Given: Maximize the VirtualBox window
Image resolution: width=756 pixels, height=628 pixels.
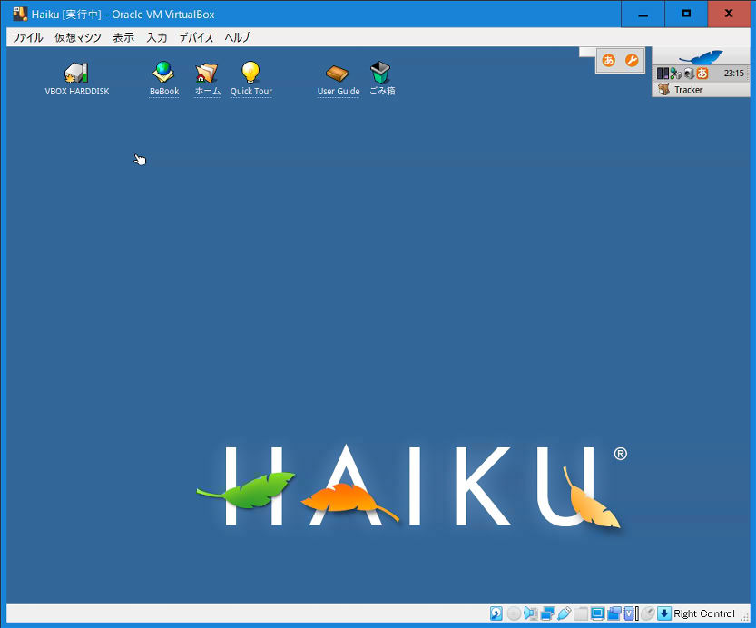Looking at the screenshot, I should (x=686, y=14).
